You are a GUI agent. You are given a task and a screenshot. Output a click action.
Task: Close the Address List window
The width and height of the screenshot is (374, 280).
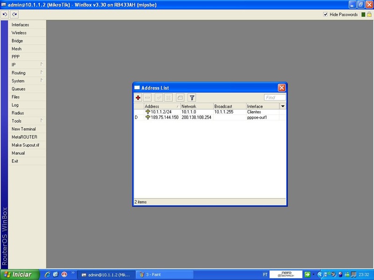tap(281, 88)
